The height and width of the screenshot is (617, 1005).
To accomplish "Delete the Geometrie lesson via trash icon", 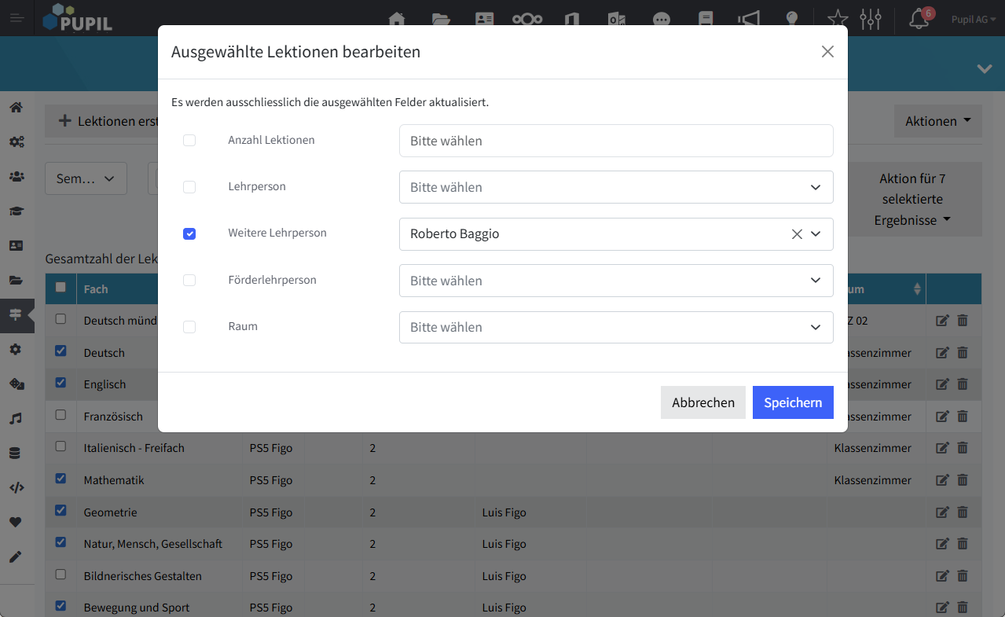I will [x=963, y=512].
